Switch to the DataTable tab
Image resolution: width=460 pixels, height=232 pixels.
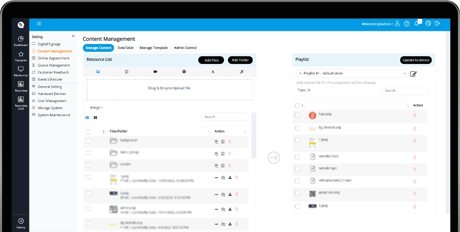(x=126, y=48)
